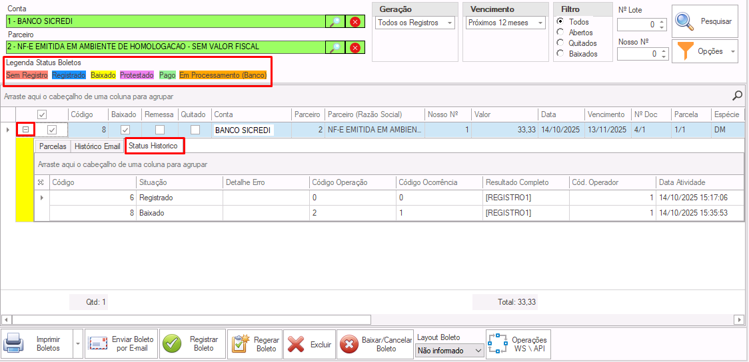Click the Regerar Boleto button

point(255,344)
